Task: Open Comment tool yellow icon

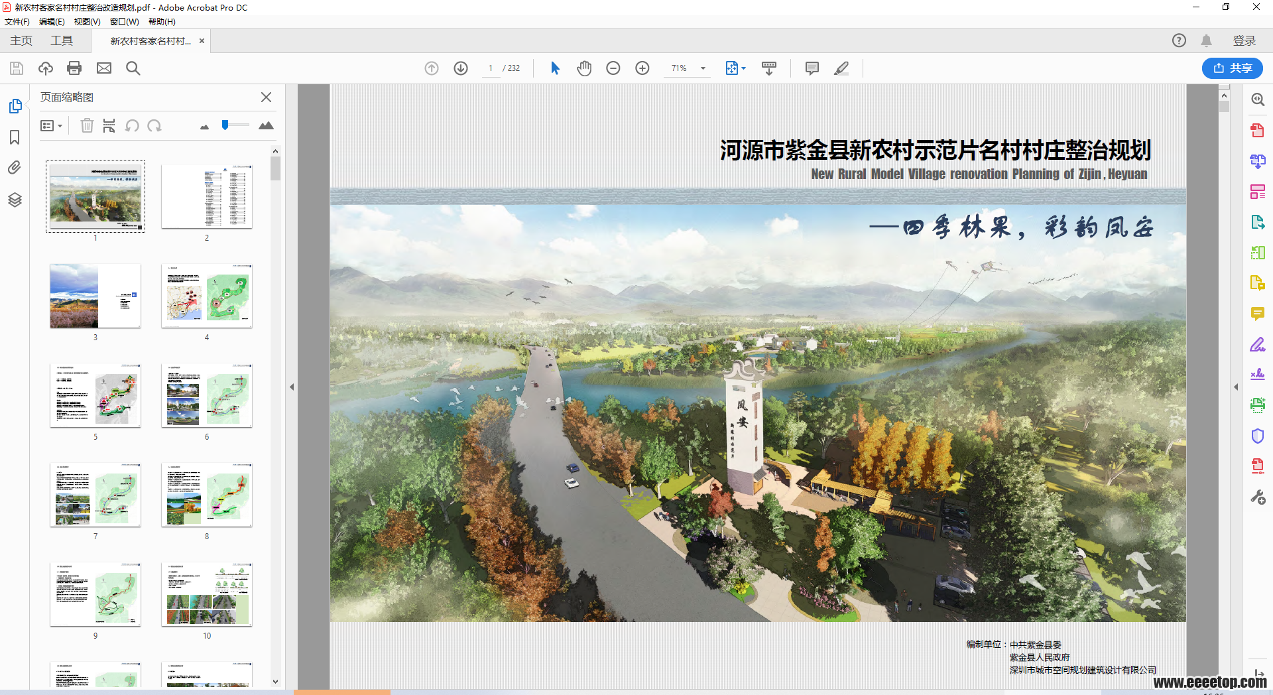Action: click(x=1258, y=314)
